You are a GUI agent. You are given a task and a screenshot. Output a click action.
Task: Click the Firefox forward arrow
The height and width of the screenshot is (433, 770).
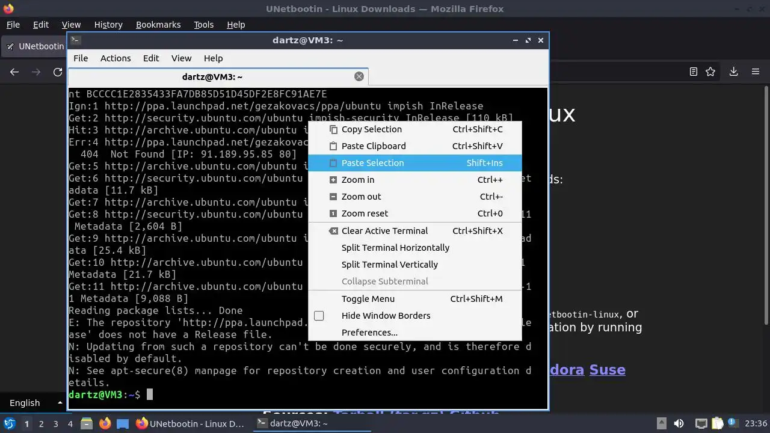[x=36, y=72]
